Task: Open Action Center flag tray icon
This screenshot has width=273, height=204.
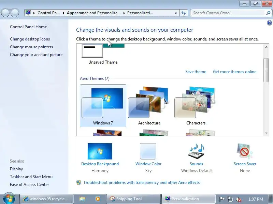Action: coord(222,199)
